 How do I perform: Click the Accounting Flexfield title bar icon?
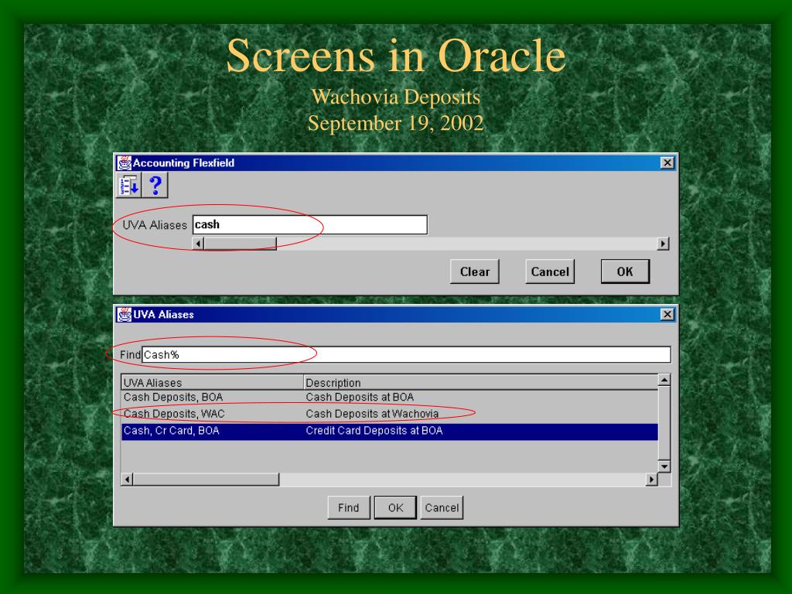(x=124, y=162)
